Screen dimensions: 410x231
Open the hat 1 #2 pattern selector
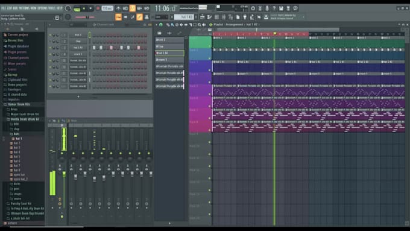click(184, 17)
